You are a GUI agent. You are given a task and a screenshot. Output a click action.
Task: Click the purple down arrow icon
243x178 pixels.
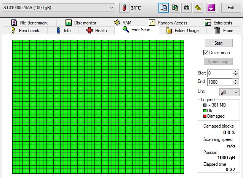[x=212, y=8]
